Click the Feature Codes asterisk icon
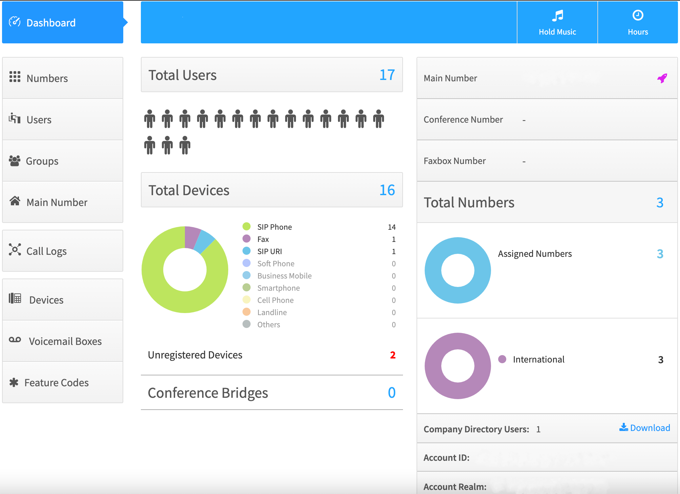Image resolution: width=680 pixels, height=494 pixels. [x=14, y=383]
